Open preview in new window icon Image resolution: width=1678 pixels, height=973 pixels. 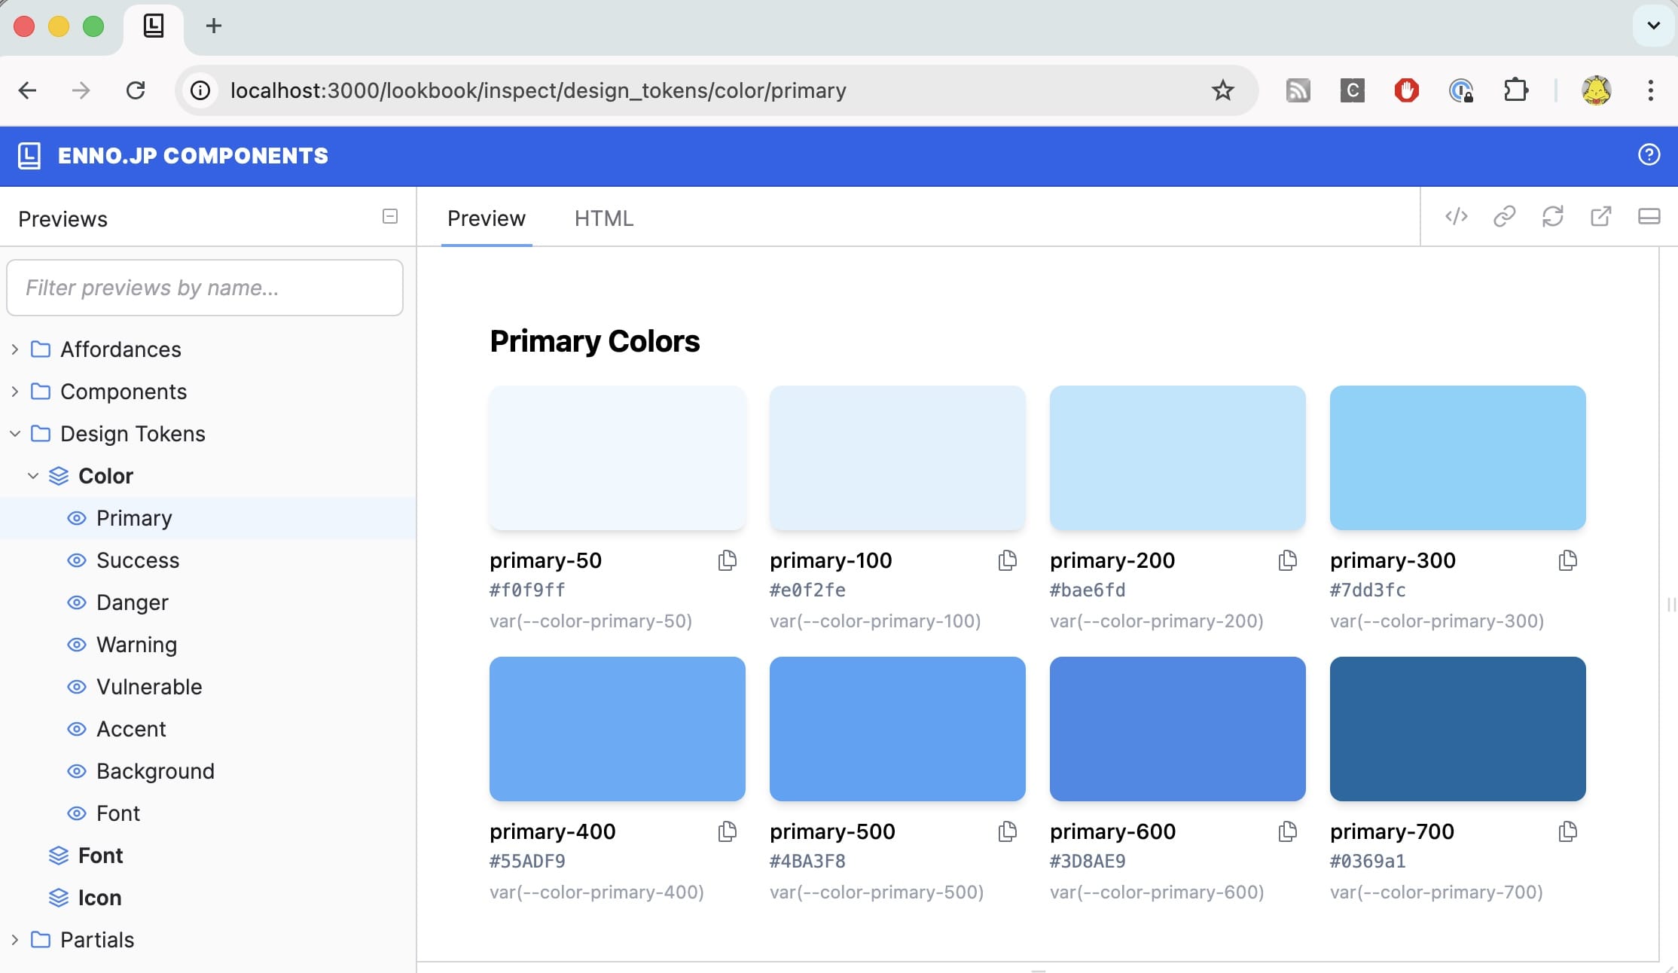1600,217
